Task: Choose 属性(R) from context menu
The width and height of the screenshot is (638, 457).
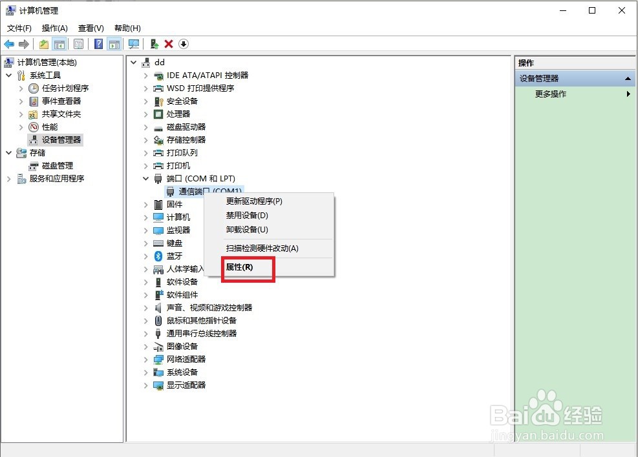Action: 269,267
